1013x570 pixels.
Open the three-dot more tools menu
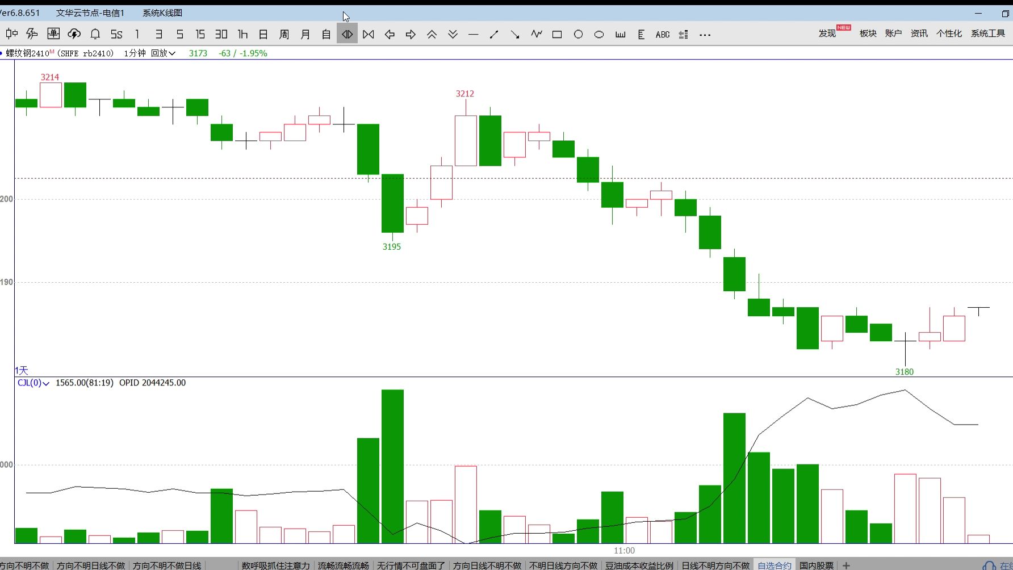point(705,35)
